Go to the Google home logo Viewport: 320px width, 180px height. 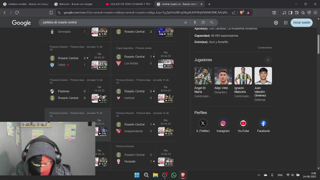pos(21,23)
